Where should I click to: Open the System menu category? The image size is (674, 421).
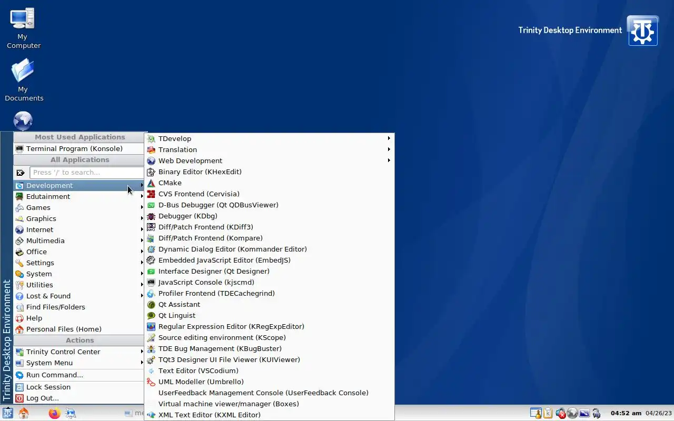(79, 274)
